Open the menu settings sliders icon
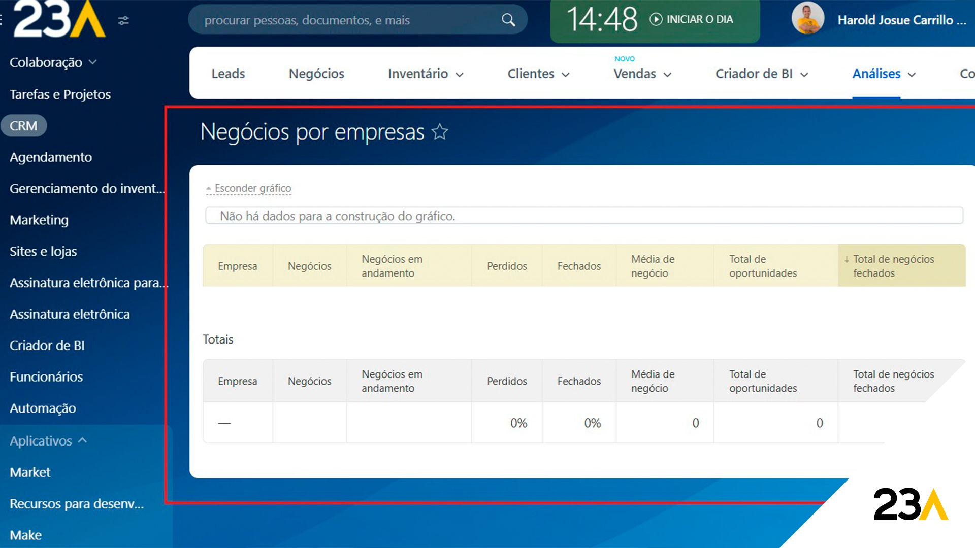This screenshot has height=548, width=975. point(123,20)
